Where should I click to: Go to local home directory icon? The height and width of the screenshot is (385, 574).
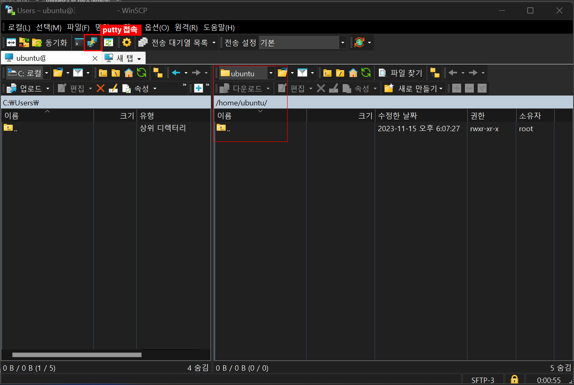[129, 73]
